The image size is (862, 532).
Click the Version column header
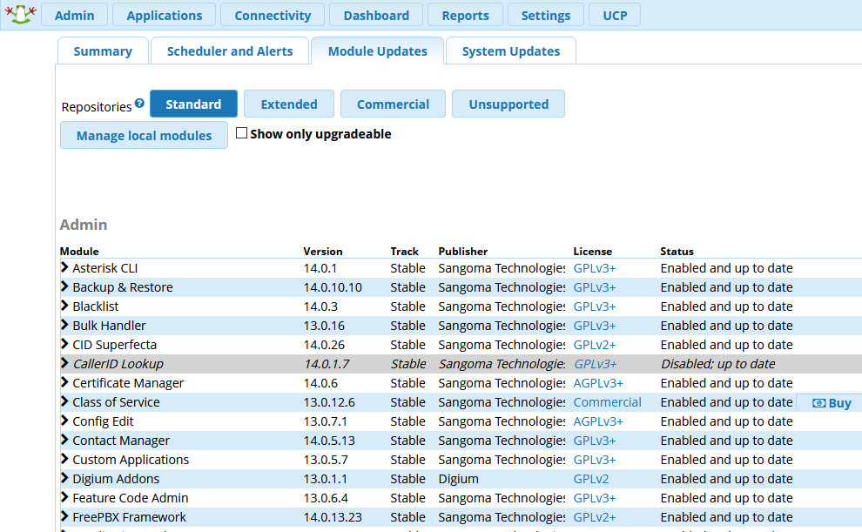(323, 251)
